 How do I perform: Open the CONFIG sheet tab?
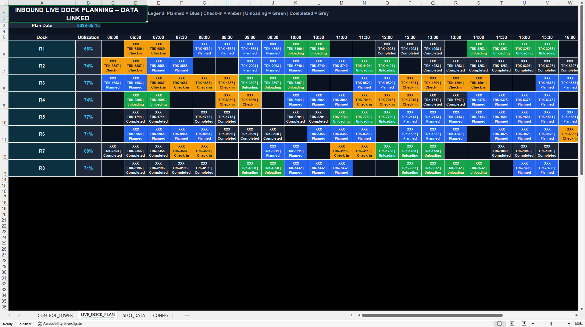tap(160, 315)
